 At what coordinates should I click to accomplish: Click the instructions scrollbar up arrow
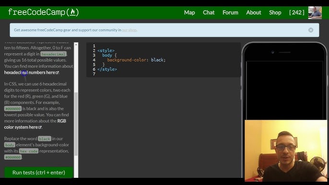pyautogui.click(x=76, y=45)
